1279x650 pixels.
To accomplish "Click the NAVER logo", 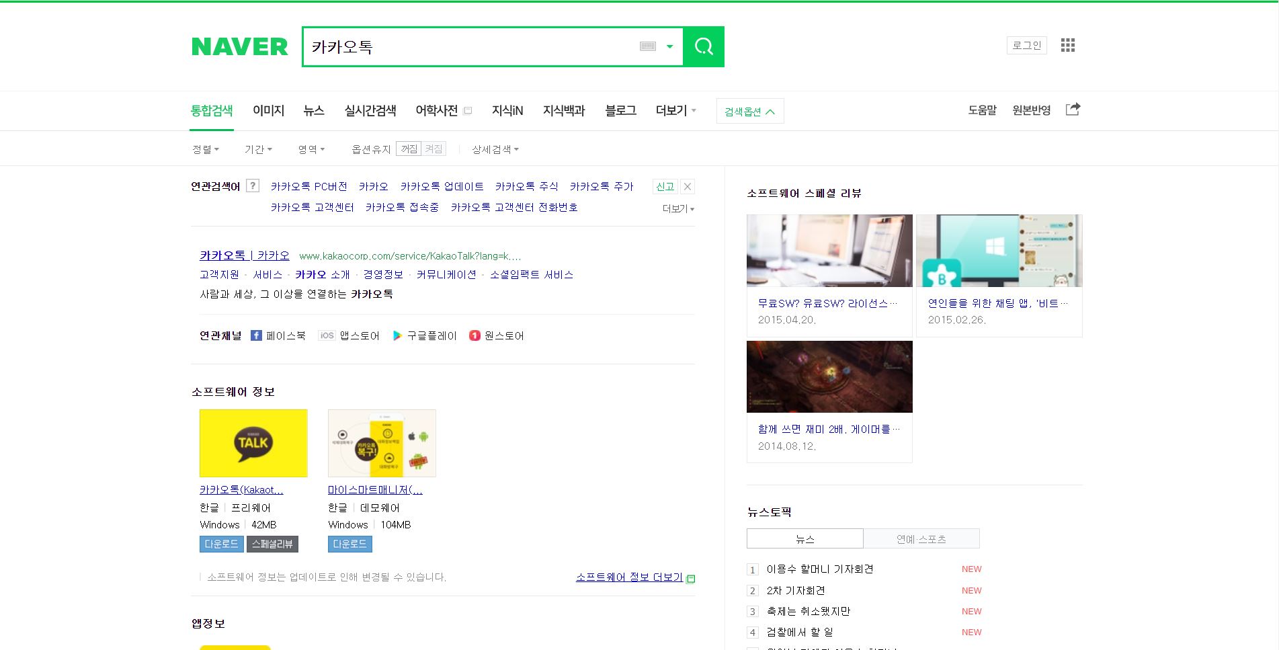I will tap(240, 46).
